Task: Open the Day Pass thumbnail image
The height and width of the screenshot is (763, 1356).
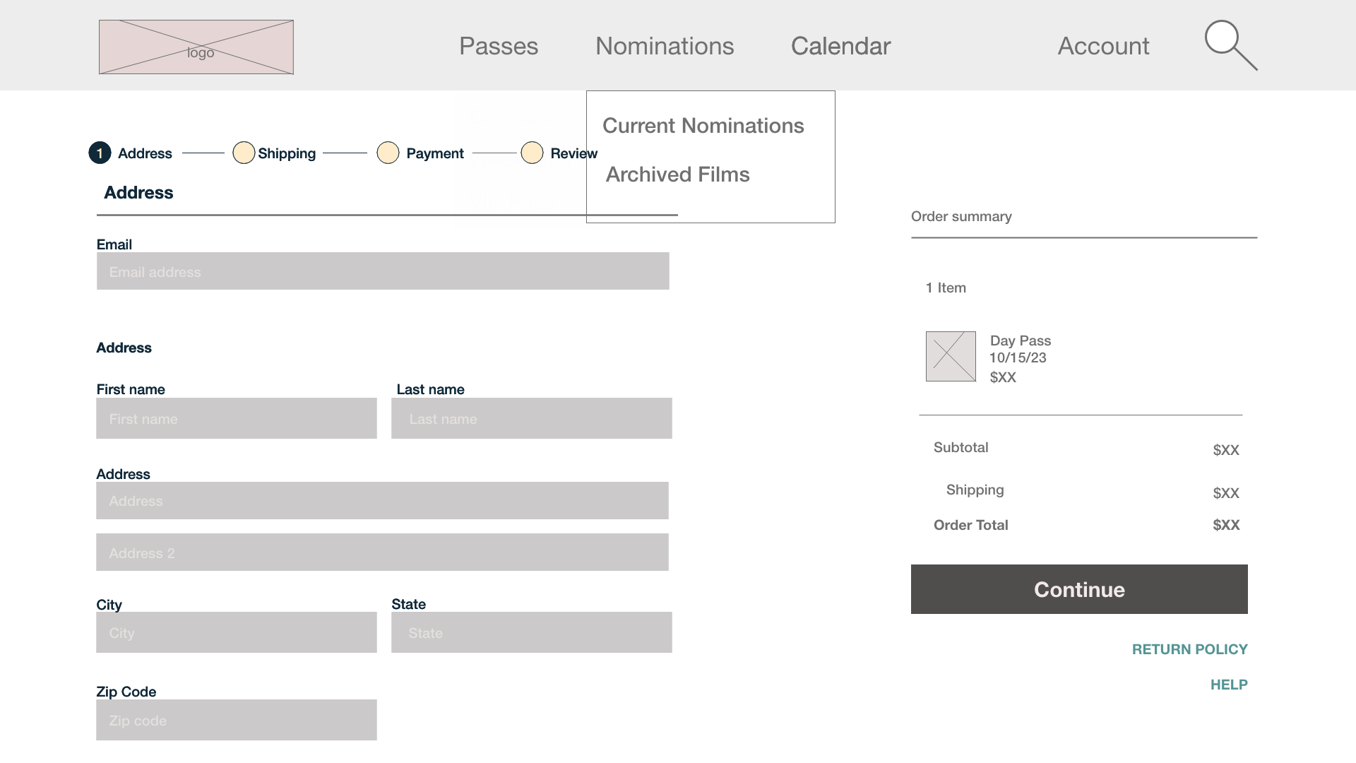Action: [x=951, y=357]
